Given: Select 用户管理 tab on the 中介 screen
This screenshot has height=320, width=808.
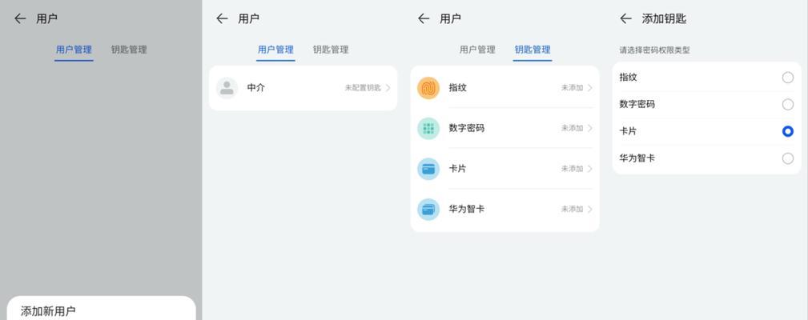Looking at the screenshot, I should [x=275, y=50].
